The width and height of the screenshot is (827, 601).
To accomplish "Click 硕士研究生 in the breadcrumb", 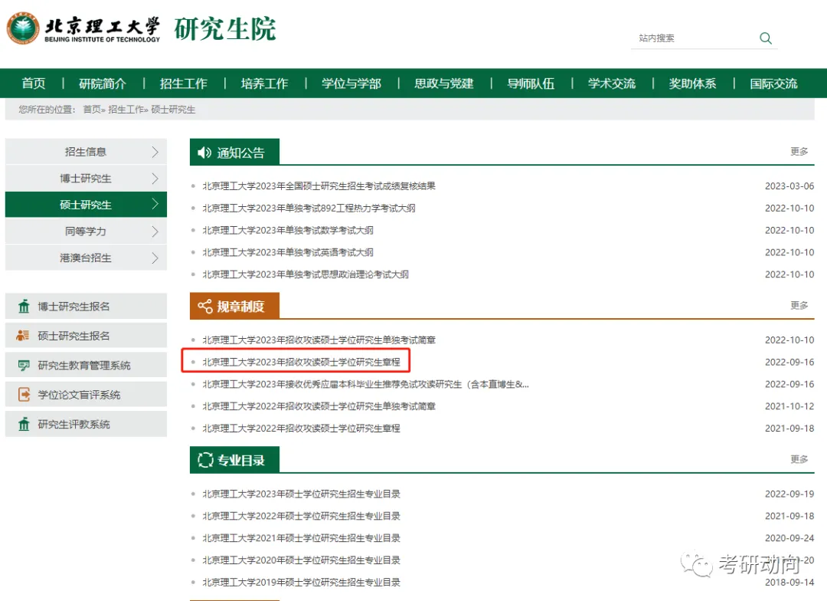I will 173,110.
